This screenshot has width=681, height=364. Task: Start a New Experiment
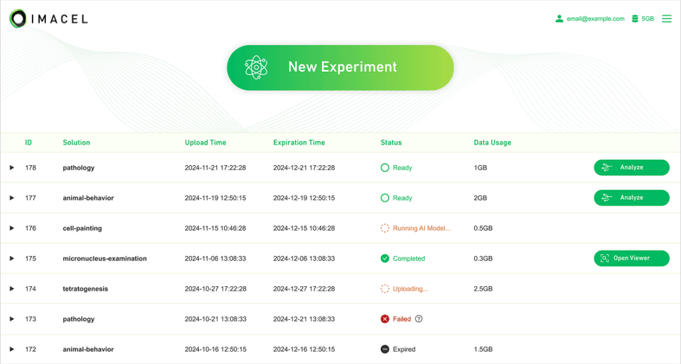click(x=340, y=67)
